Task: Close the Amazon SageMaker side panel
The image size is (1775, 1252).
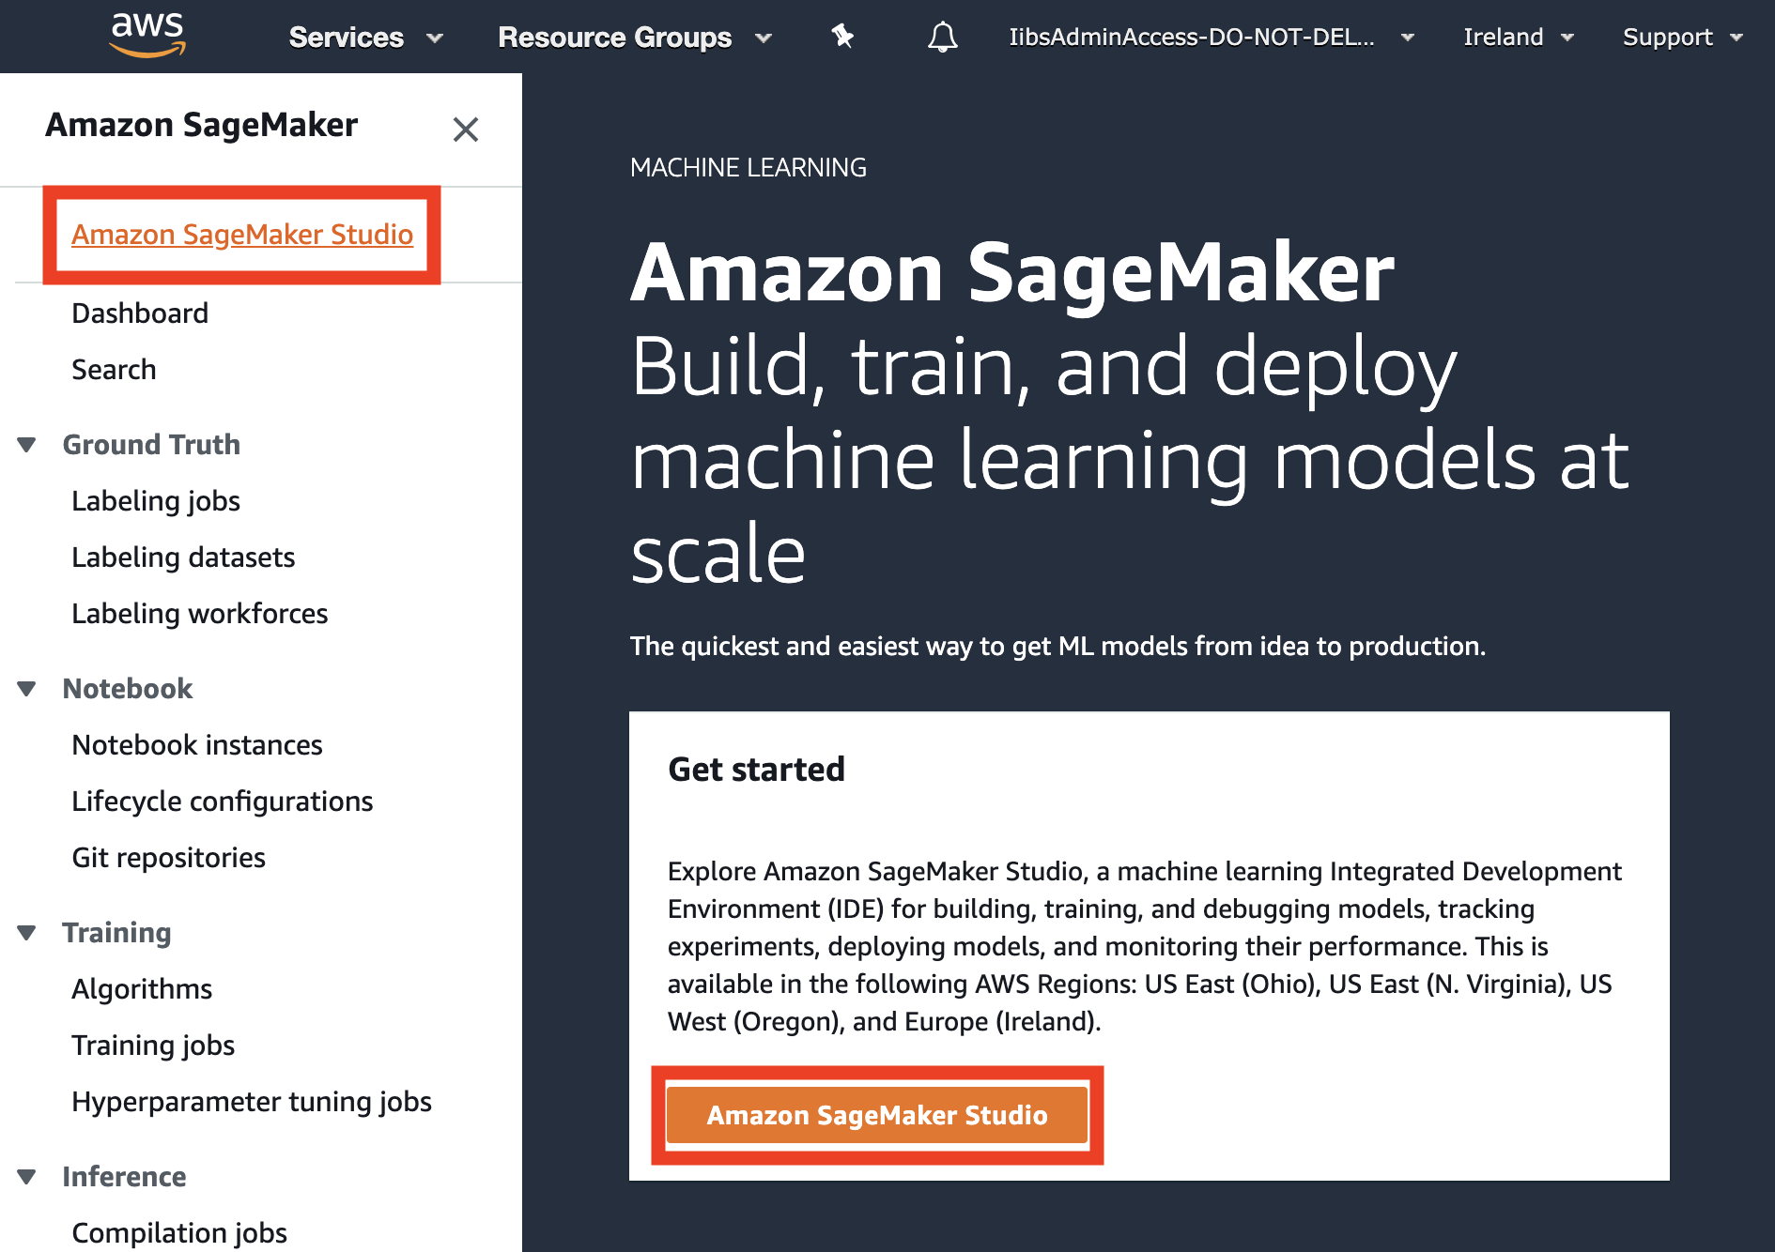Action: point(466,129)
